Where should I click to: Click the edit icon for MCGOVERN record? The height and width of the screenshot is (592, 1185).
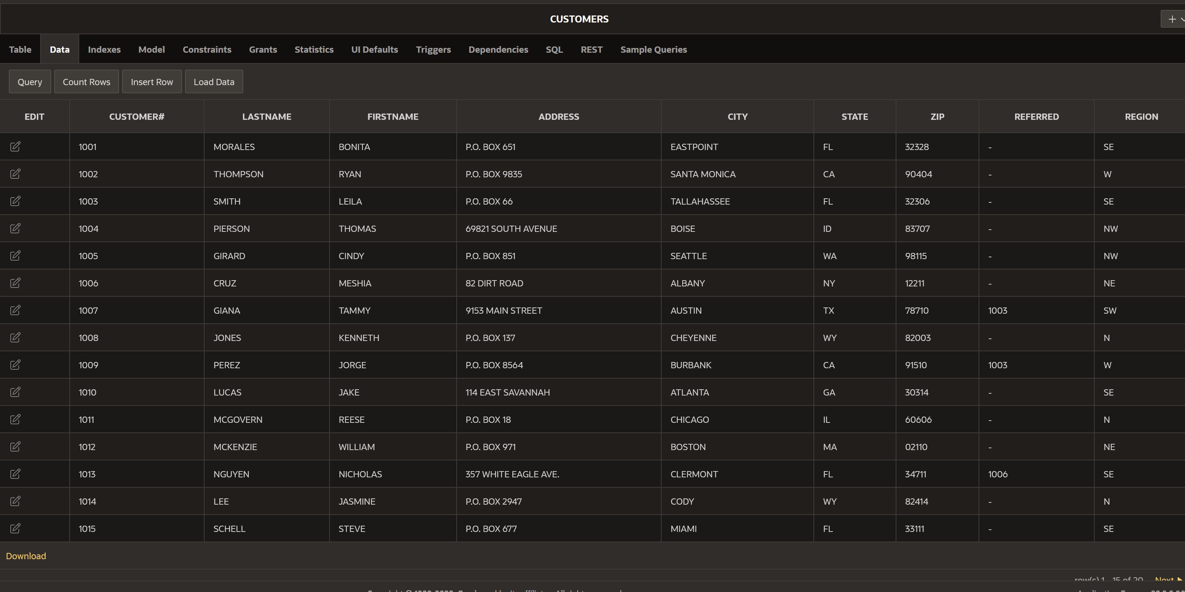[x=15, y=419]
